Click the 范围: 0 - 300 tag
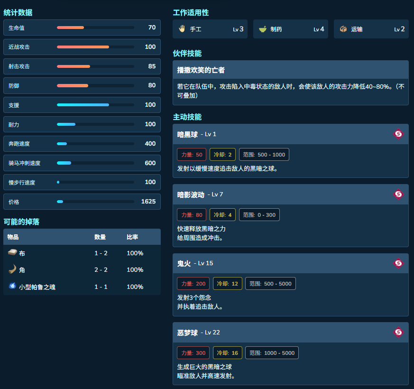Image resolution: width=414 pixels, height=389 pixels. 259,215
